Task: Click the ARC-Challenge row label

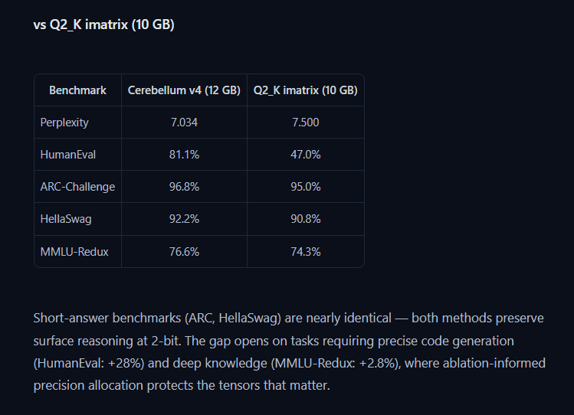Action: tap(77, 187)
